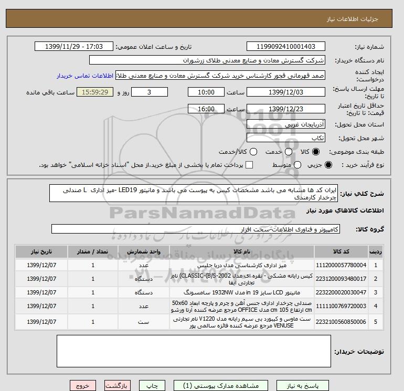The width and height of the screenshot is (404, 391).
Task: Click the response deadline time 10:00 field
Action: (206, 92)
